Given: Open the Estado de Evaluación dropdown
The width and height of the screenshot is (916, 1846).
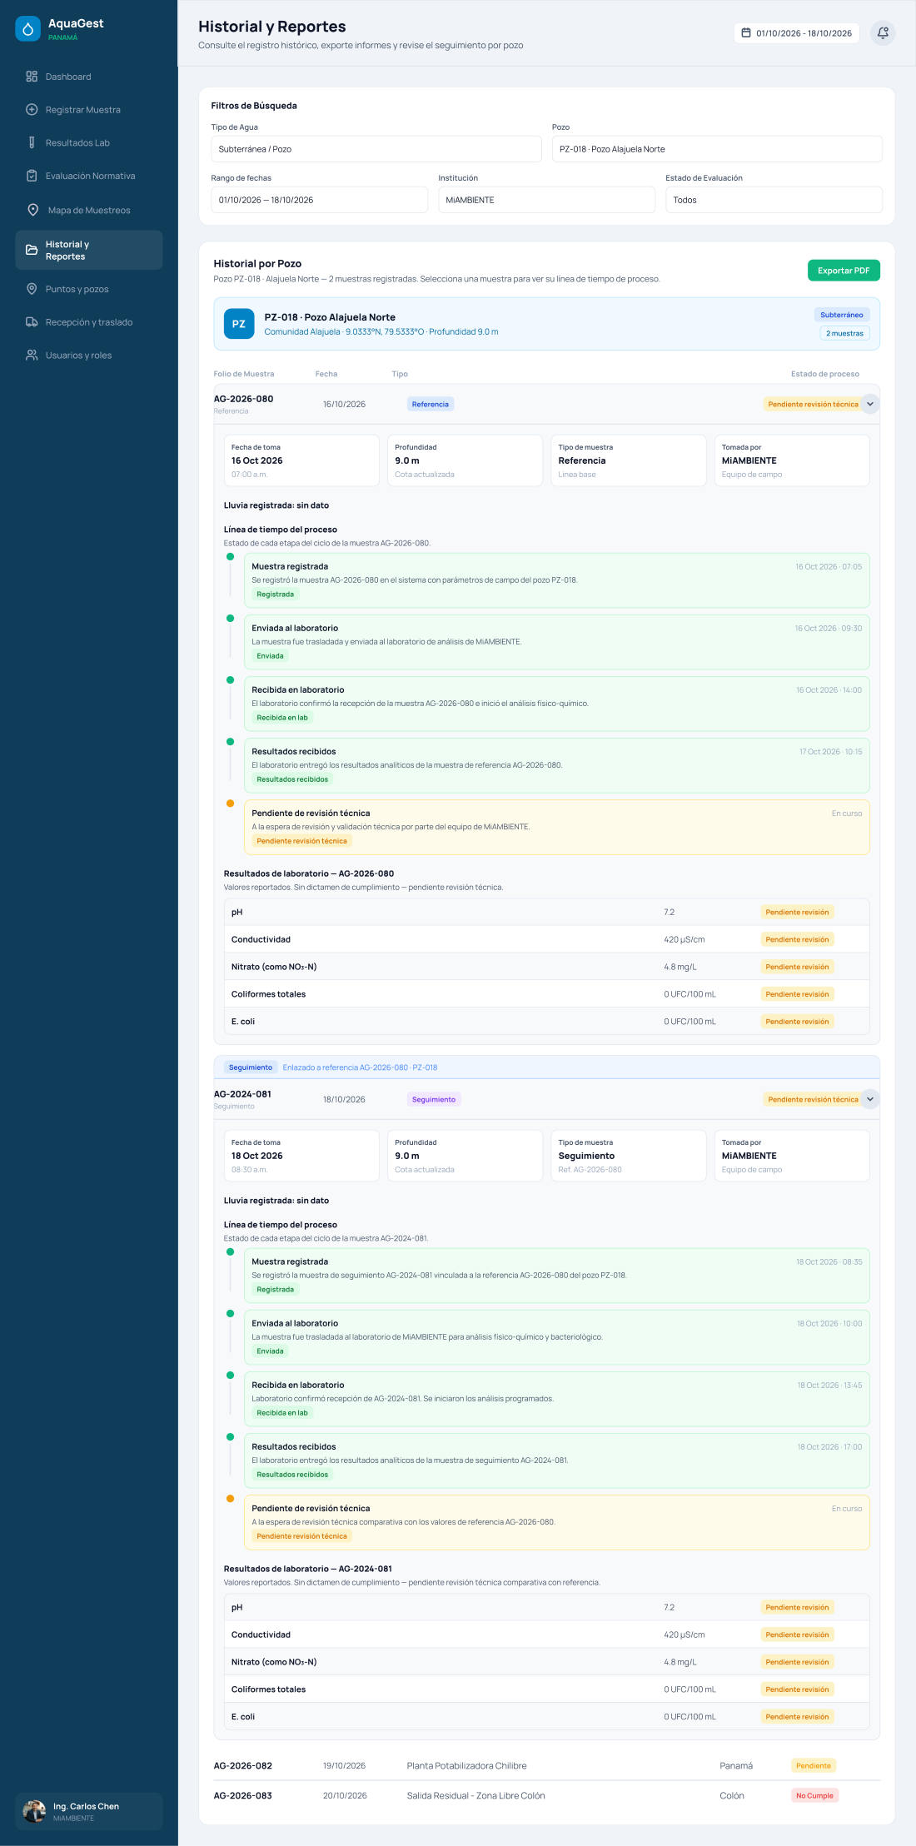Looking at the screenshot, I should [774, 200].
